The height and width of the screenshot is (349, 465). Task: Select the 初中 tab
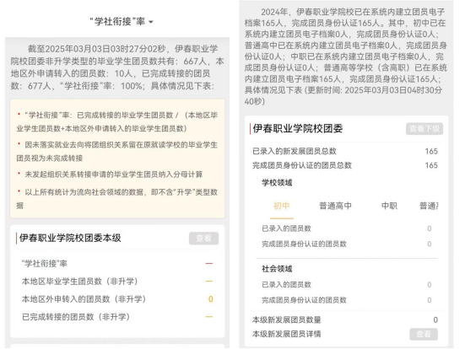[281, 206]
